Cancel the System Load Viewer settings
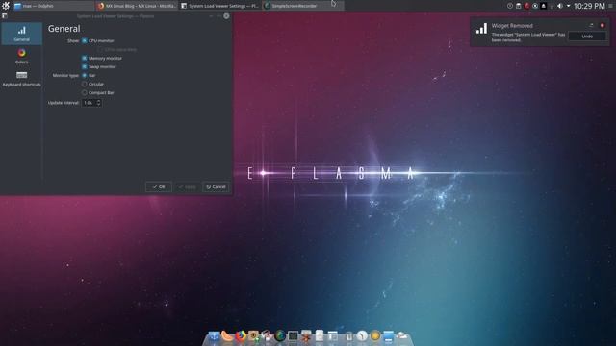The height and width of the screenshot is (346, 616). coord(216,186)
